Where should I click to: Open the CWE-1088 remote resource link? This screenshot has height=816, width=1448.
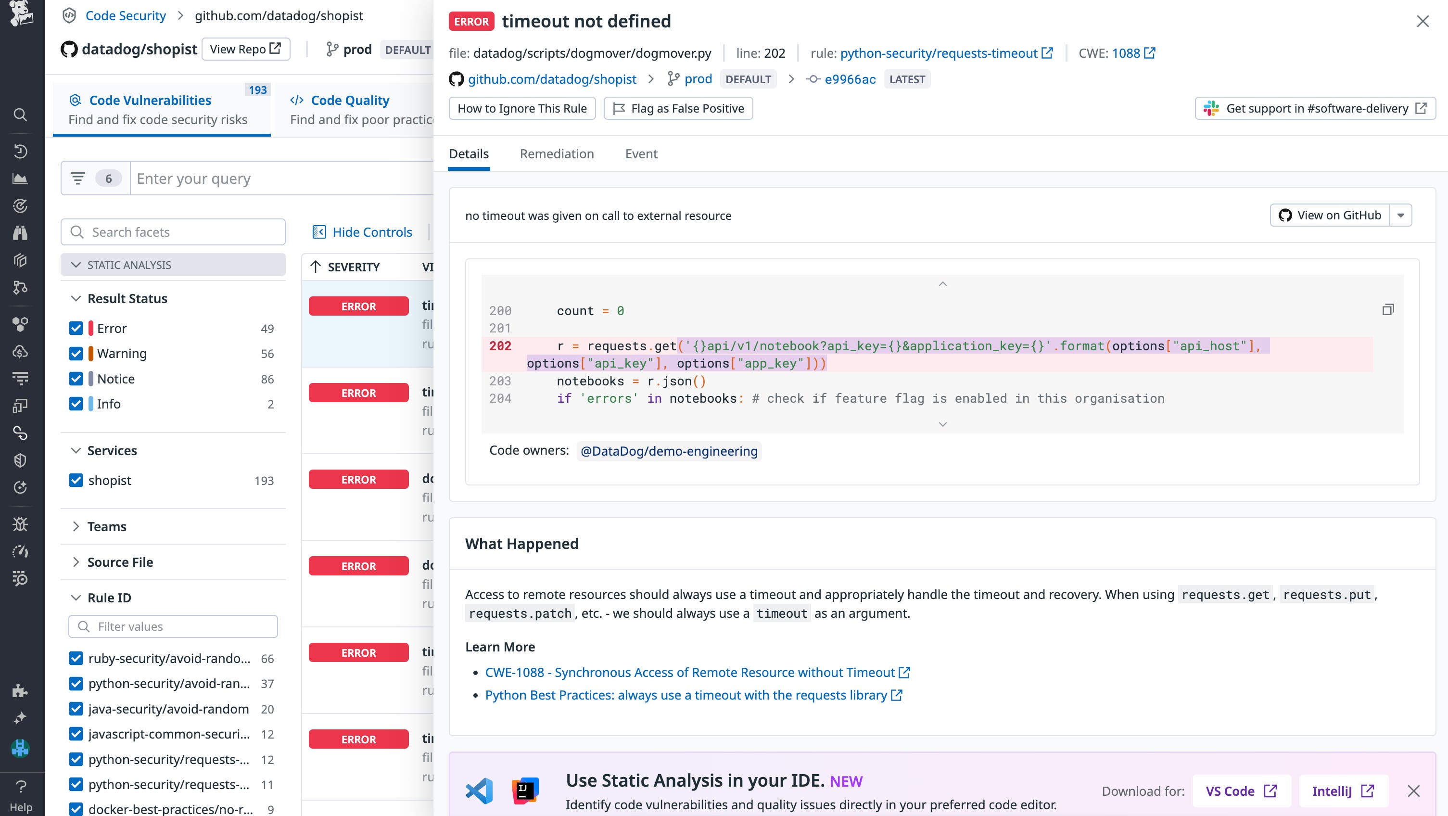click(x=690, y=672)
